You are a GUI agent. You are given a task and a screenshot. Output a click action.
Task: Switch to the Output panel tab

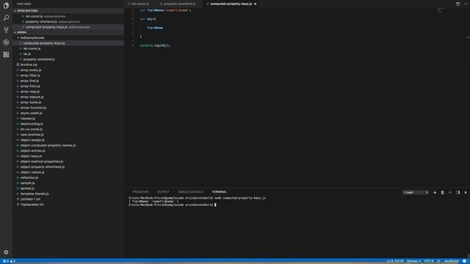(x=163, y=192)
